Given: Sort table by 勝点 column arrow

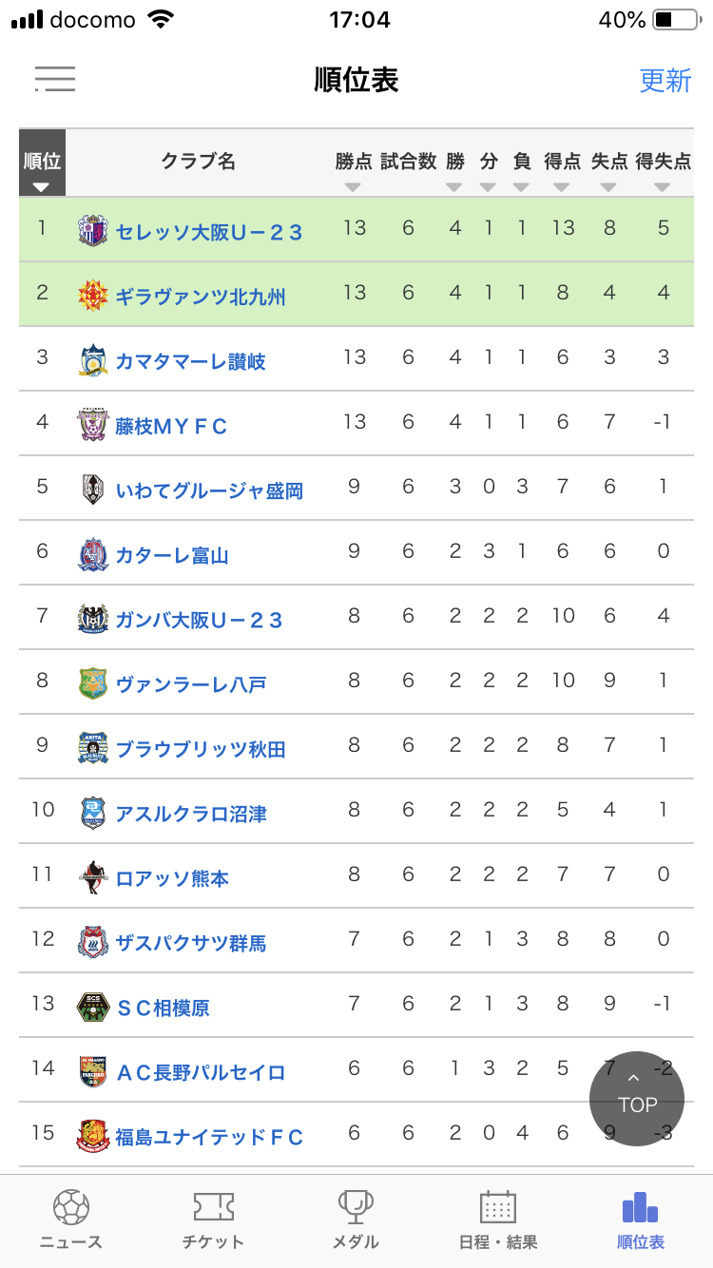Looking at the screenshot, I should pos(353,186).
